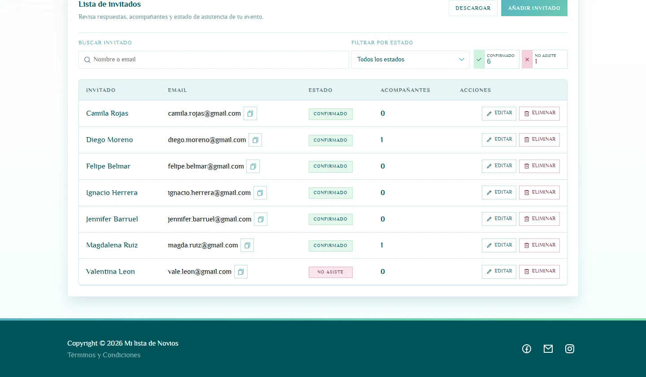Image resolution: width=646 pixels, height=377 pixels.
Task: Copy Camila Rojas's email address
Action: [250, 113]
